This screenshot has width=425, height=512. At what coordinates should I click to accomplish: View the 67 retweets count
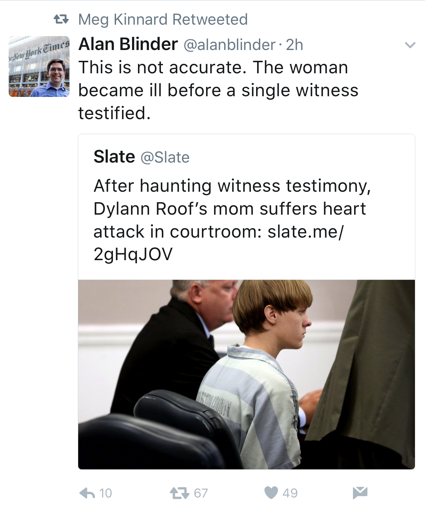[201, 493]
